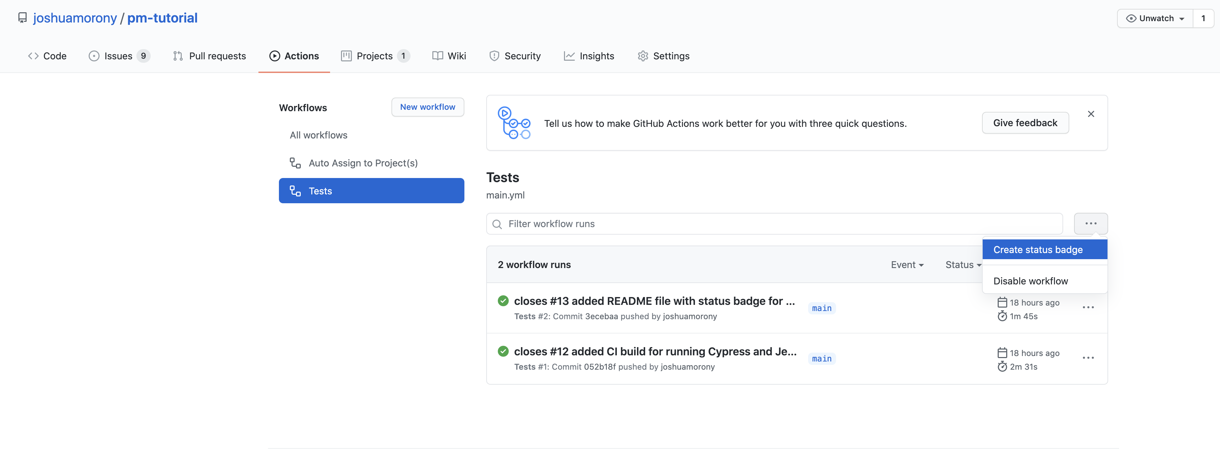Click the success check icon for closes #12
Image resolution: width=1220 pixels, height=459 pixels.
pos(503,352)
